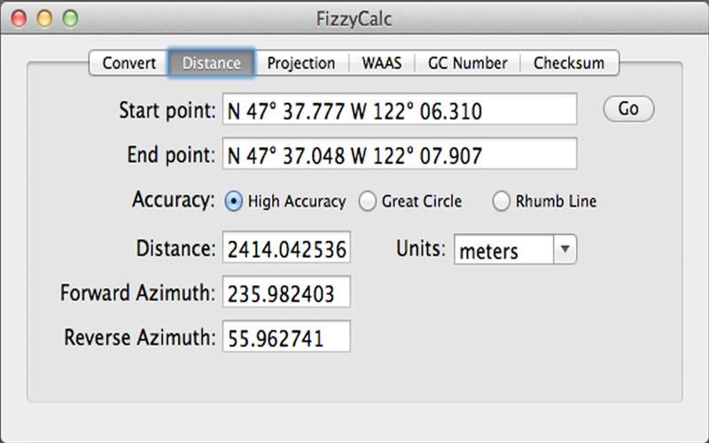Click the Go button
Image resolution: width=709 pixels, height=443 pixels.
[628, 109]
